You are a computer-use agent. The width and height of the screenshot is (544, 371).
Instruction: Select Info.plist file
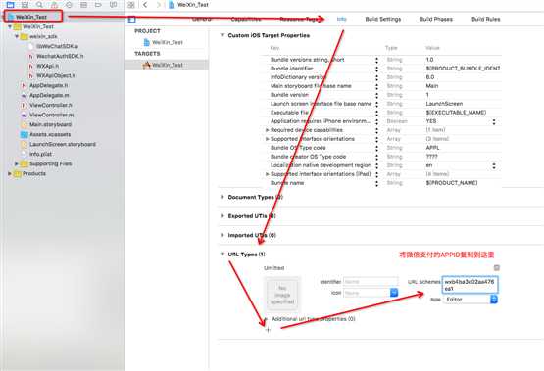(40, 154)
